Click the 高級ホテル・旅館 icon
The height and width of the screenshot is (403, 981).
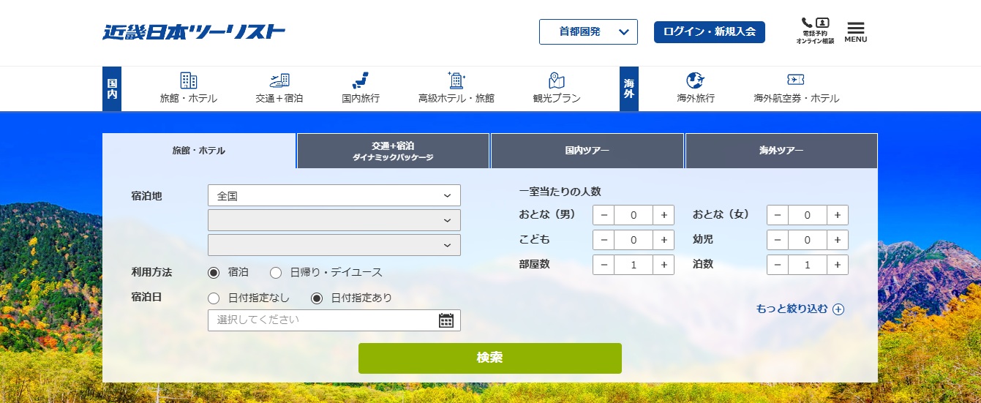click(456, 80)
